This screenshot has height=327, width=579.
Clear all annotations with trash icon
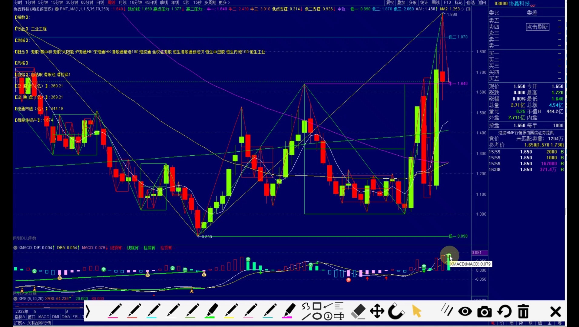523,312
